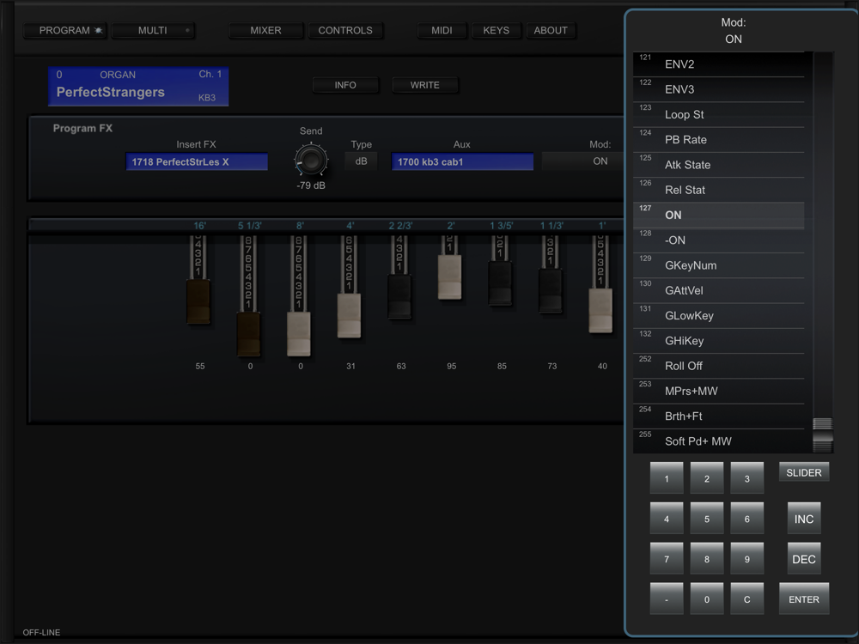Open the MIDI page
Image resolution: width=859 pixels, height=644 pixels.
[442, 31]
